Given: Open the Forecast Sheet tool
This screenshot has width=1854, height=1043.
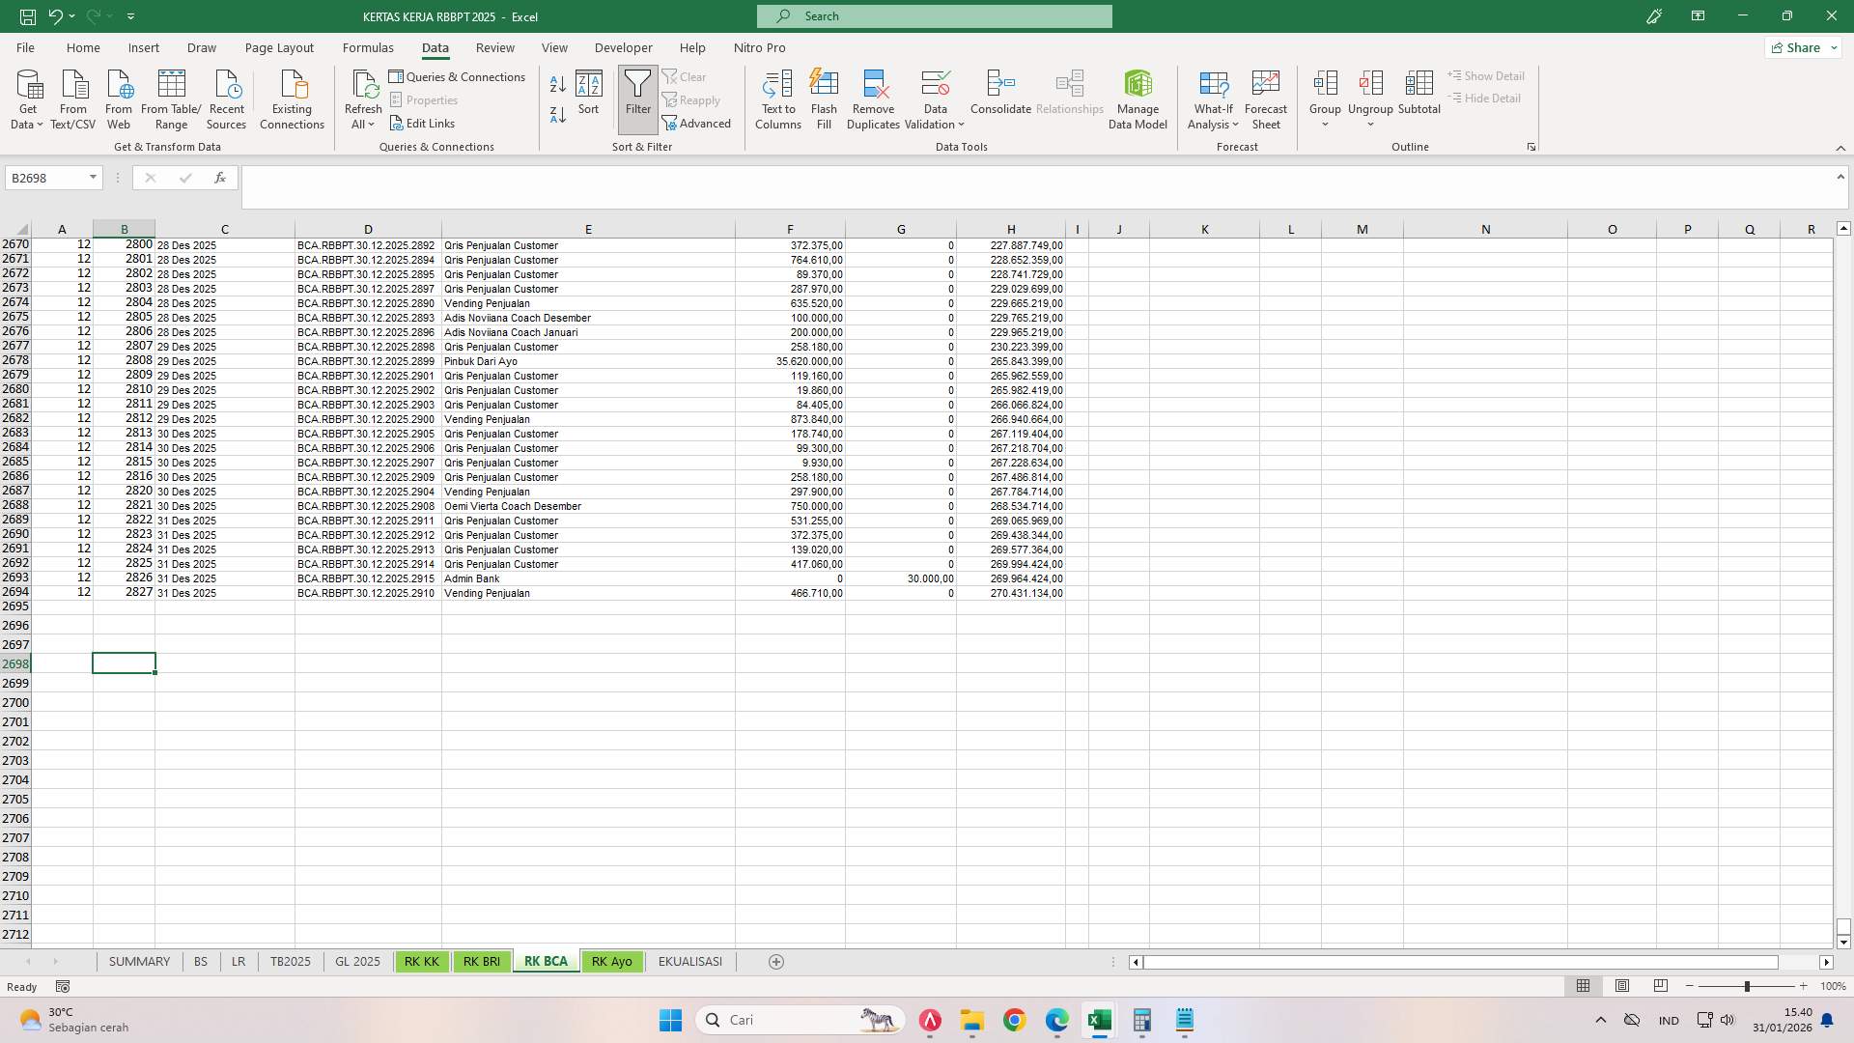Looking at the screenshot, I should click(x=1265, y=98).
